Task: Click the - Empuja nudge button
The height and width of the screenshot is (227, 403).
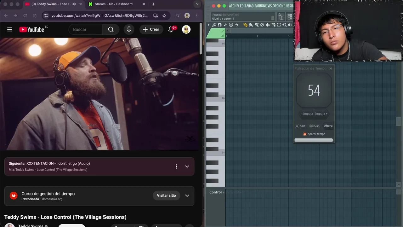Action: tap(306, 114)
